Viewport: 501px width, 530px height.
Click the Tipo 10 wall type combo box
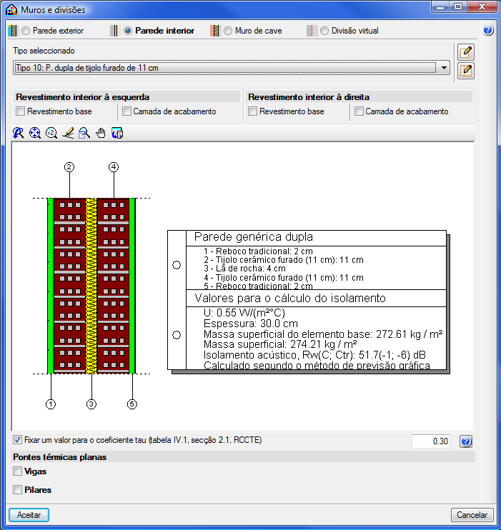click(x=232, y=68)
